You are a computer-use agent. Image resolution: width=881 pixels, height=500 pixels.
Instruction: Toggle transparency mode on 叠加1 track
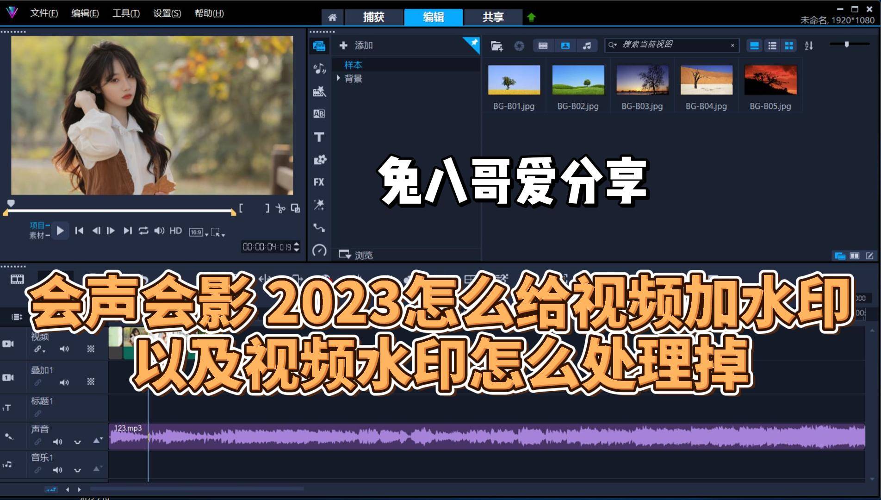pyautogui.click(x=91, y=381)
